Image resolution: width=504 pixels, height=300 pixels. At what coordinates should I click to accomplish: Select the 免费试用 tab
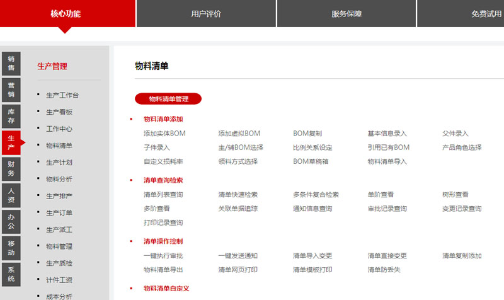(485, 14)
